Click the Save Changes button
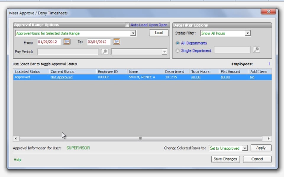 [225, 159]
